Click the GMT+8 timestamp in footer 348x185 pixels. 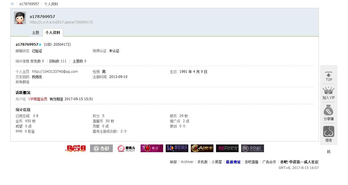pyautogui.click(x=299, y=168)
